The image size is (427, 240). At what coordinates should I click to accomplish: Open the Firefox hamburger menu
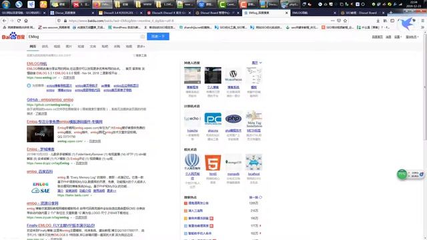[x=422, y=21]
